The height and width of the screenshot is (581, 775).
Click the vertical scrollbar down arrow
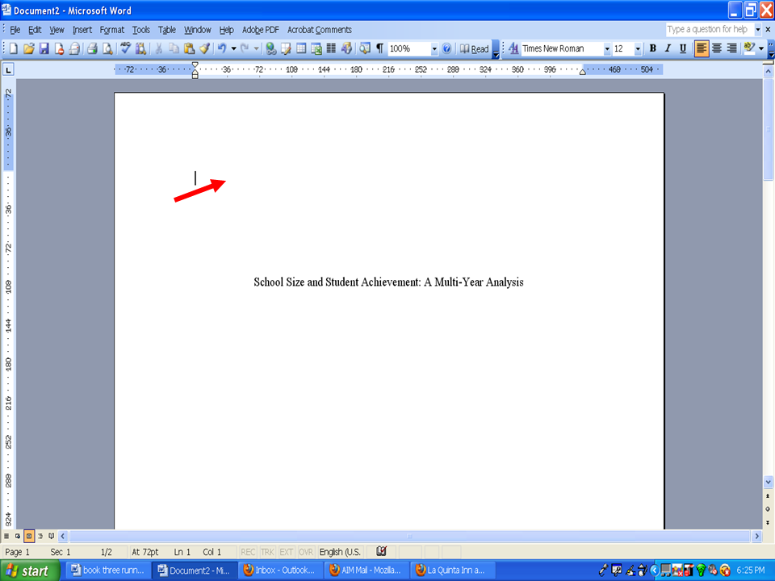tap(768, 481)
